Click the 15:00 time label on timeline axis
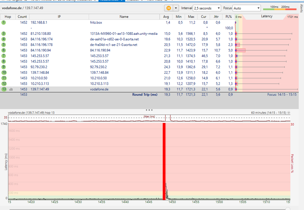The height and width of the screenshot is (210, 304). pyautogui.click(x=219, y=202)
